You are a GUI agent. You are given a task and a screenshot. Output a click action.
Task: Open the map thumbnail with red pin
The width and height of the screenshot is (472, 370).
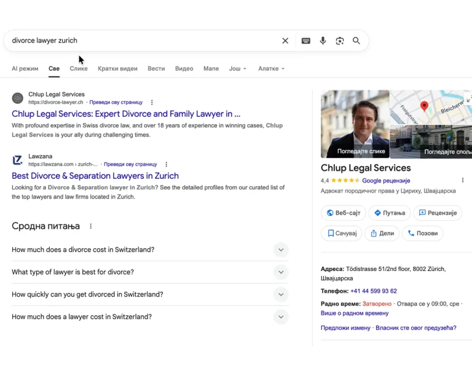[431, 107]
